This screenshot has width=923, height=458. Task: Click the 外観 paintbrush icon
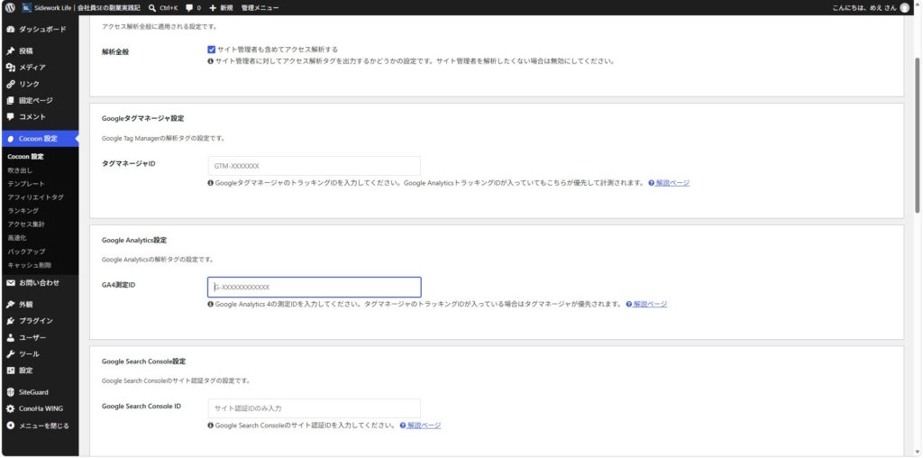pos(11,305)
